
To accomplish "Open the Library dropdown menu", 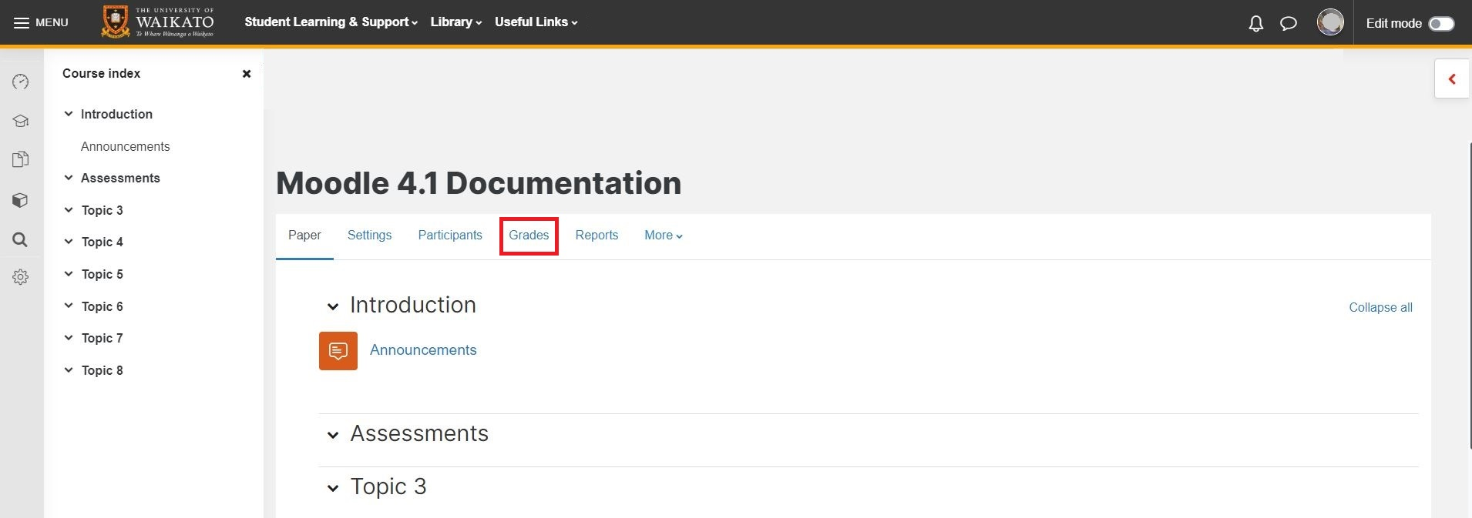I will pos(456,22).
